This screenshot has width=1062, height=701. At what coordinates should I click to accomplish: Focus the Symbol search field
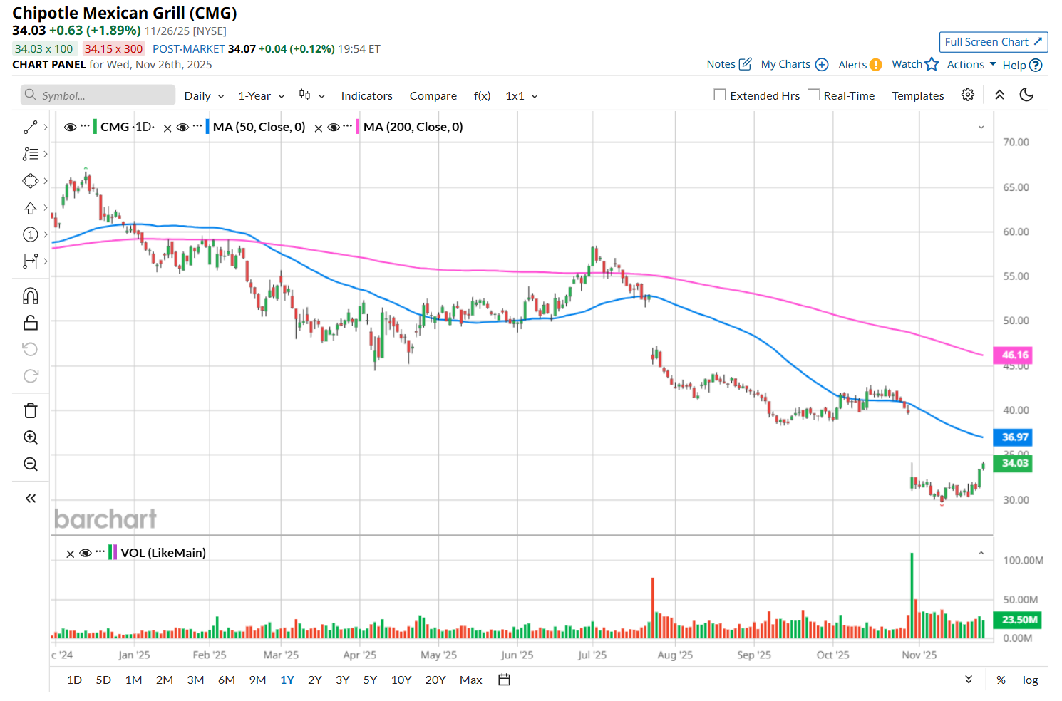click(x=98, y=95)
